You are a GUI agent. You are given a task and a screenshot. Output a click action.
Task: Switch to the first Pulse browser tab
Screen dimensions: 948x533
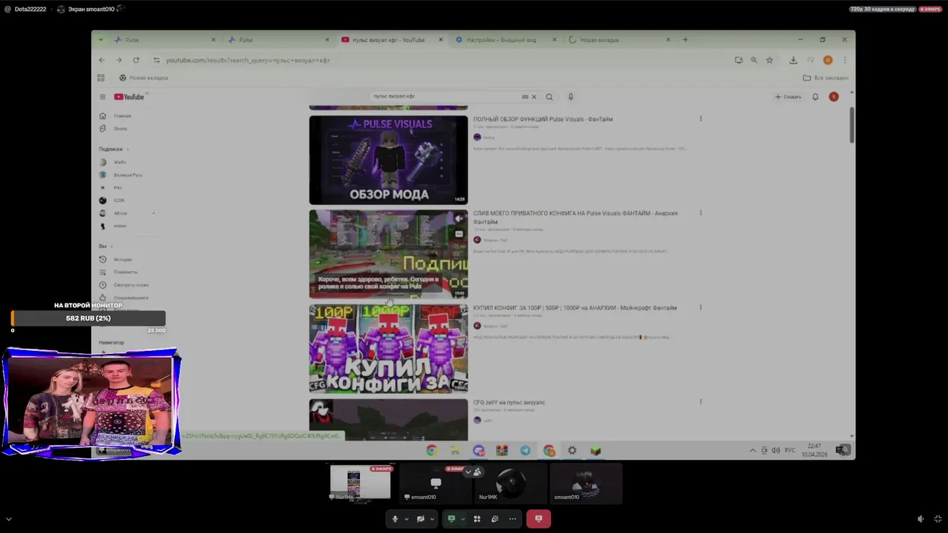166,40
